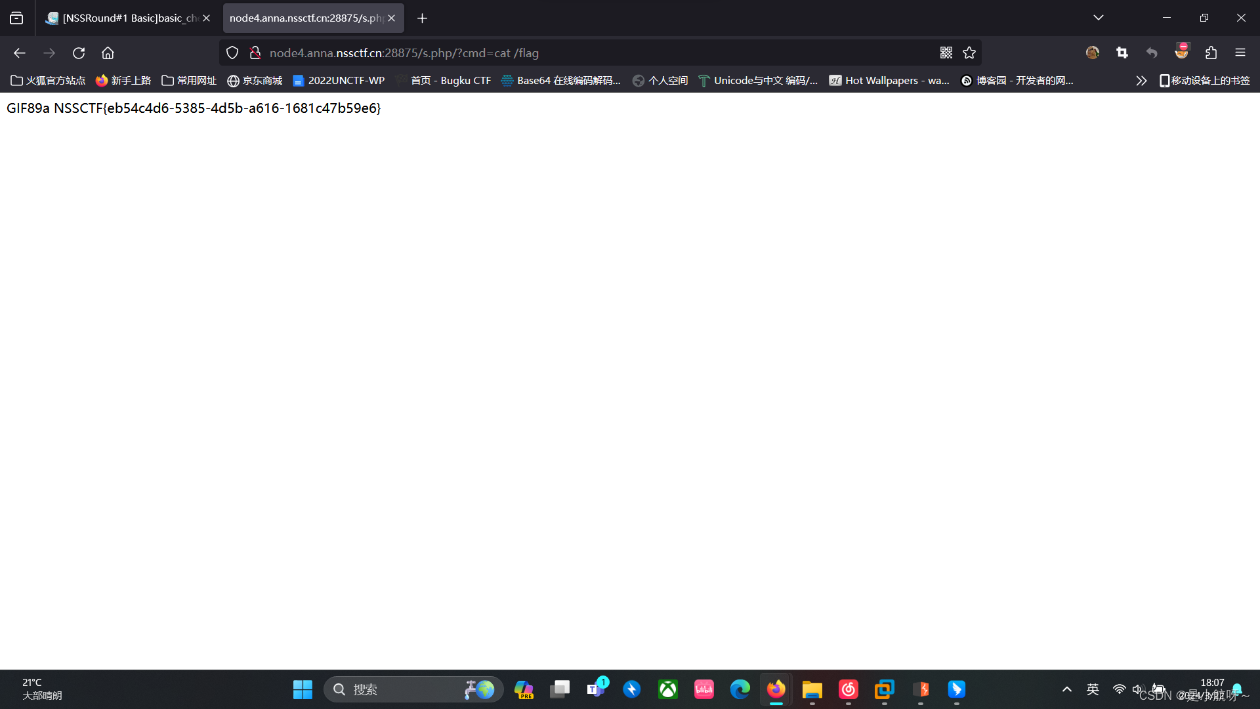The width and height of the screenshot is (1260, 709).
Task: Toggle tracking protection via the shield icon
Action: point(232,53)
